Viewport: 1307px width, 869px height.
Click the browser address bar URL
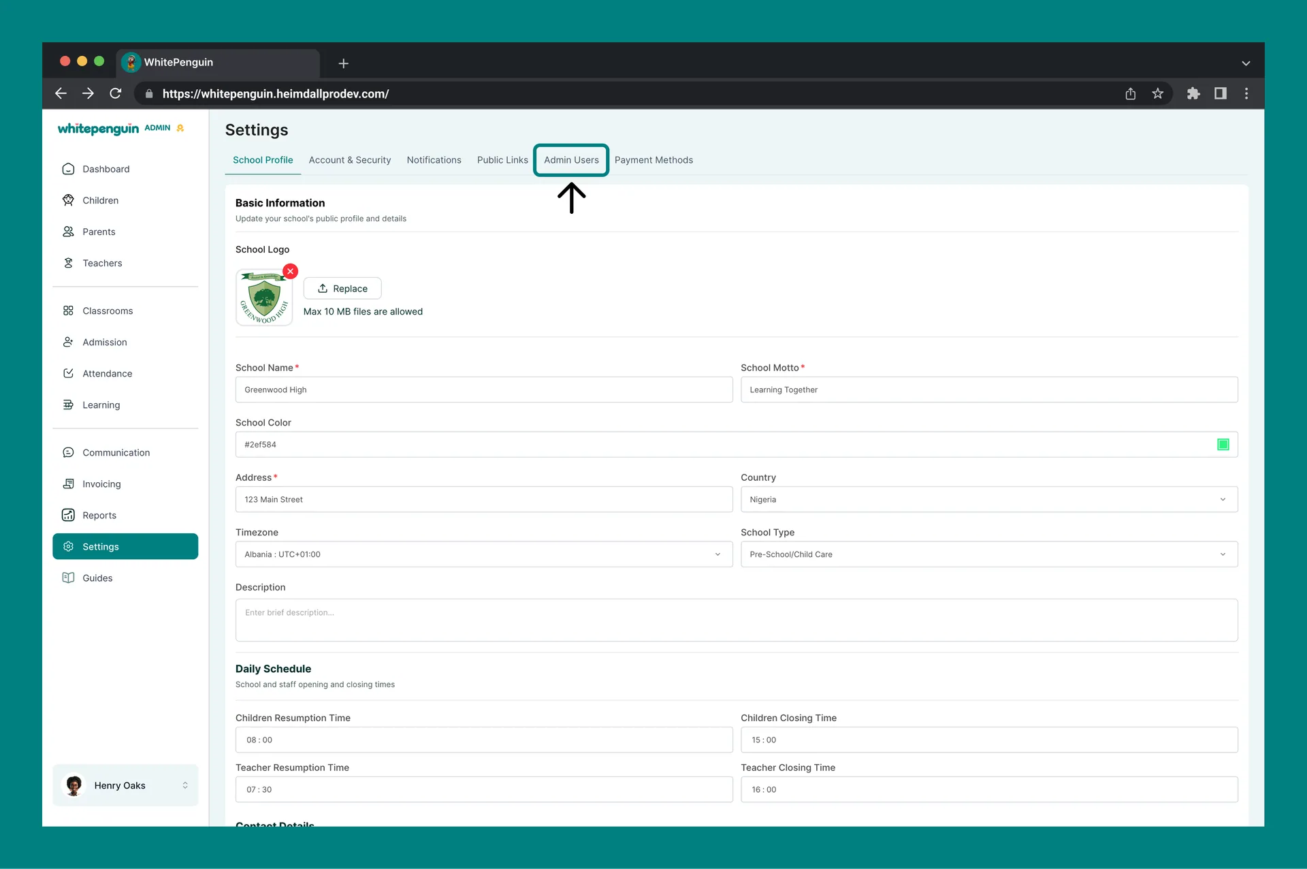click(276, 94)
